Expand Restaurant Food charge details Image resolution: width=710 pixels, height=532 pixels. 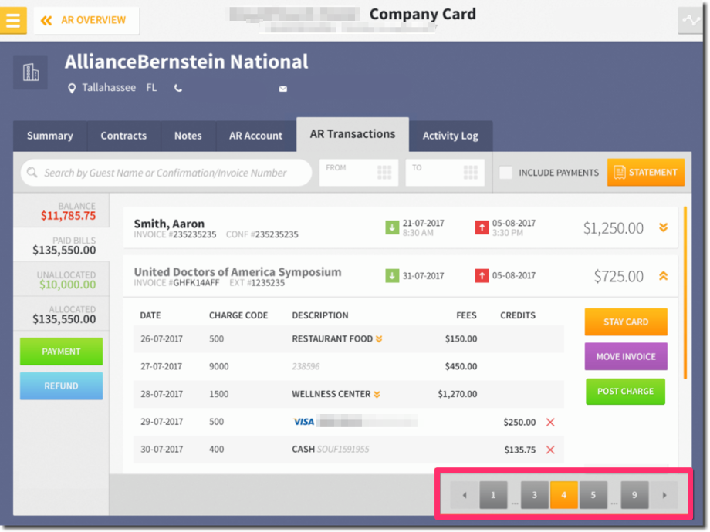coord(379,339)
